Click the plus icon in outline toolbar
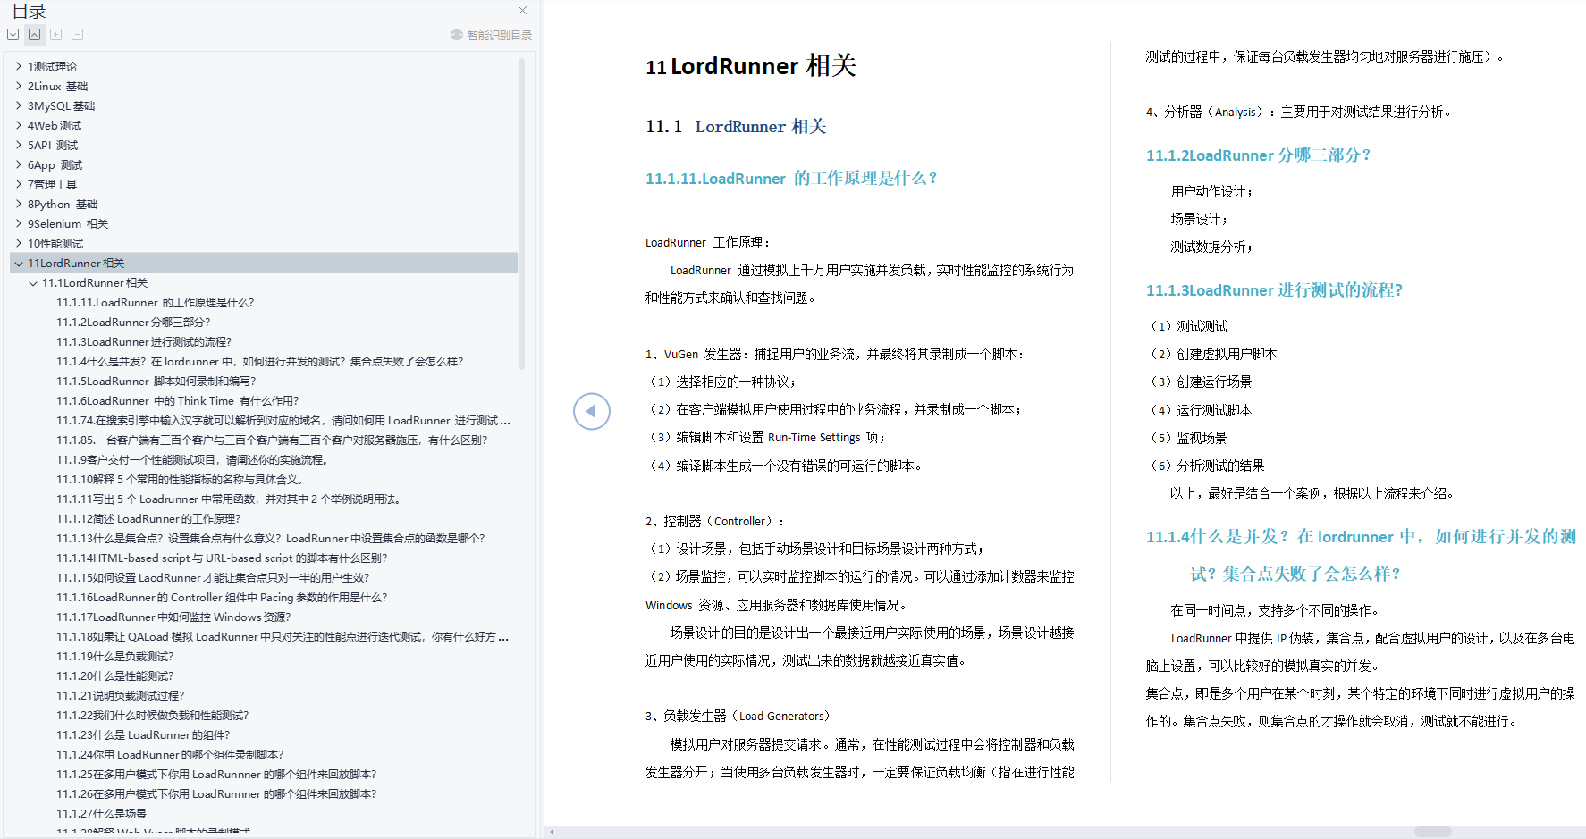1586x839 pixels. 56,35
